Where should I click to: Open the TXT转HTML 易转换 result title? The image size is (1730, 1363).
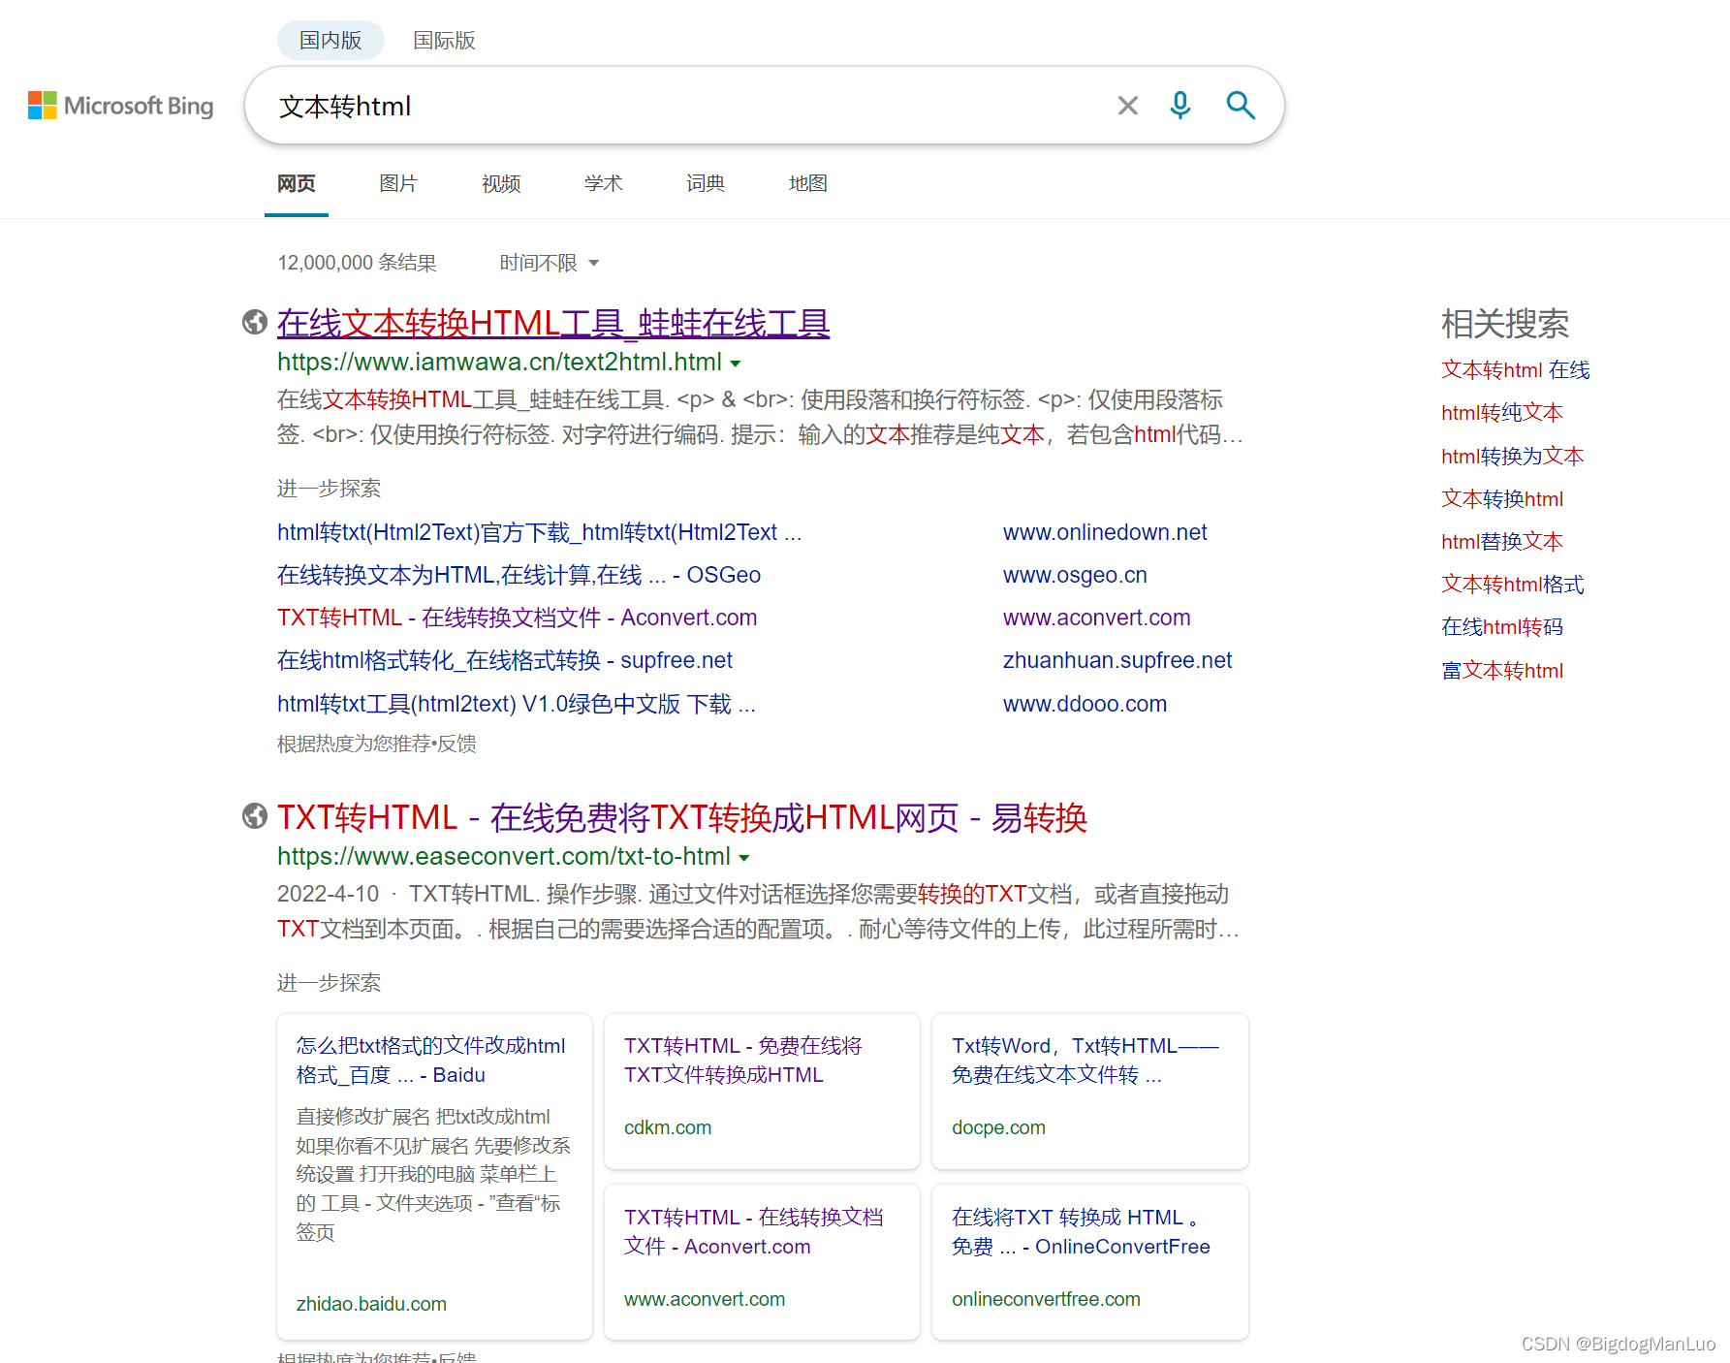coord(682,817)
